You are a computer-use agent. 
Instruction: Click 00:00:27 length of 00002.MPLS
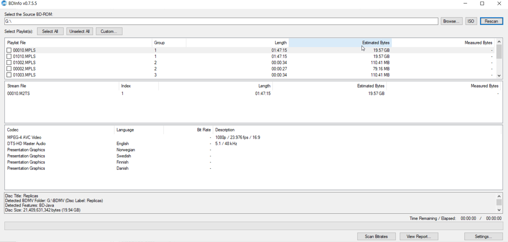[x=279, y=69]
